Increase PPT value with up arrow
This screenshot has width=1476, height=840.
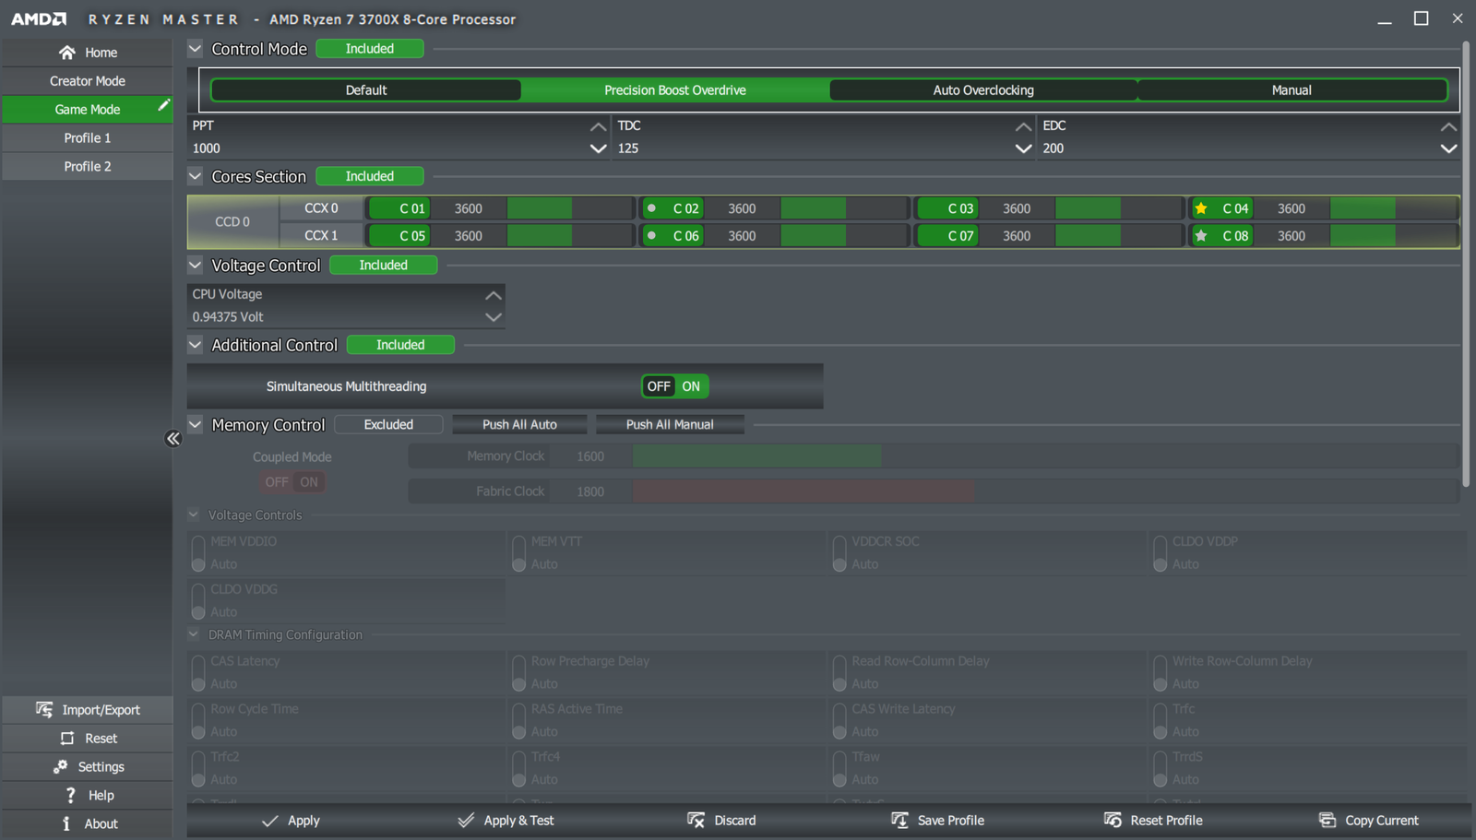(x=598, y=126)
